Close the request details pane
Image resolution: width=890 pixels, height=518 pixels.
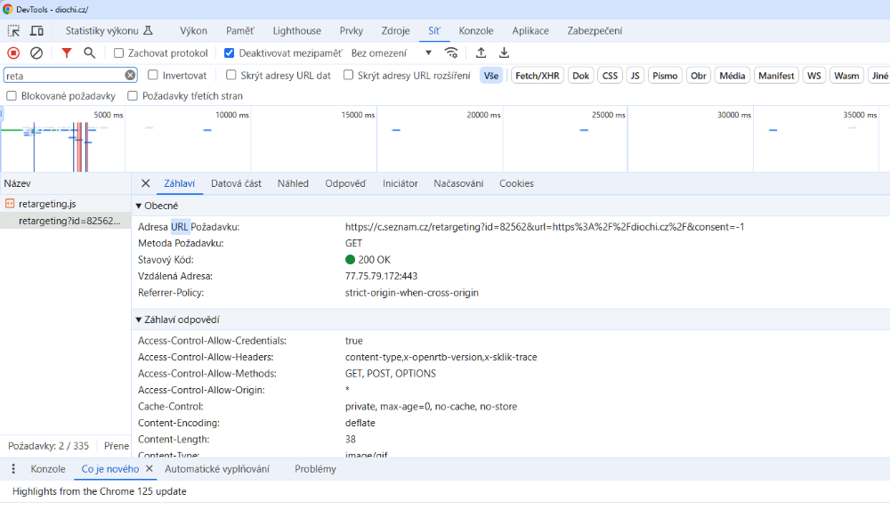(x=145, y=183)
